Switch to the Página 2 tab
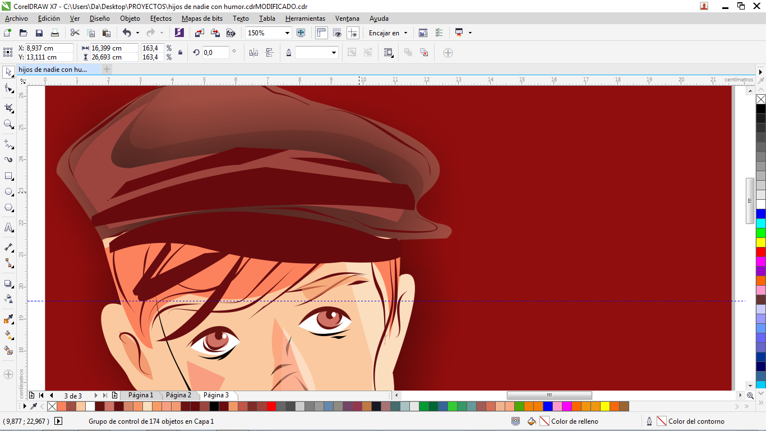The image size is (766, 431). (x=178, y=395)
